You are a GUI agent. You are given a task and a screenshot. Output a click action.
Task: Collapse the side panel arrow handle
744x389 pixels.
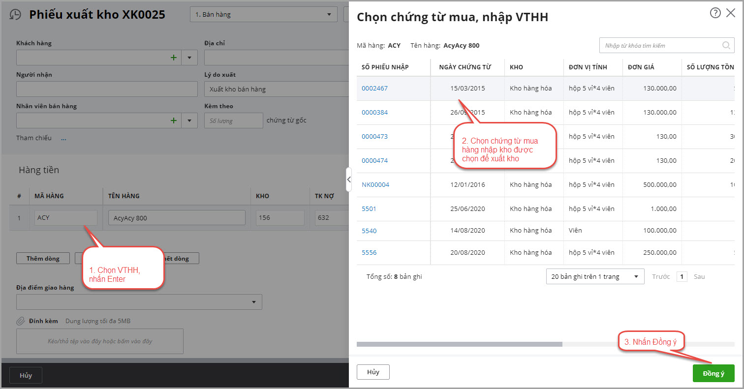349,180
